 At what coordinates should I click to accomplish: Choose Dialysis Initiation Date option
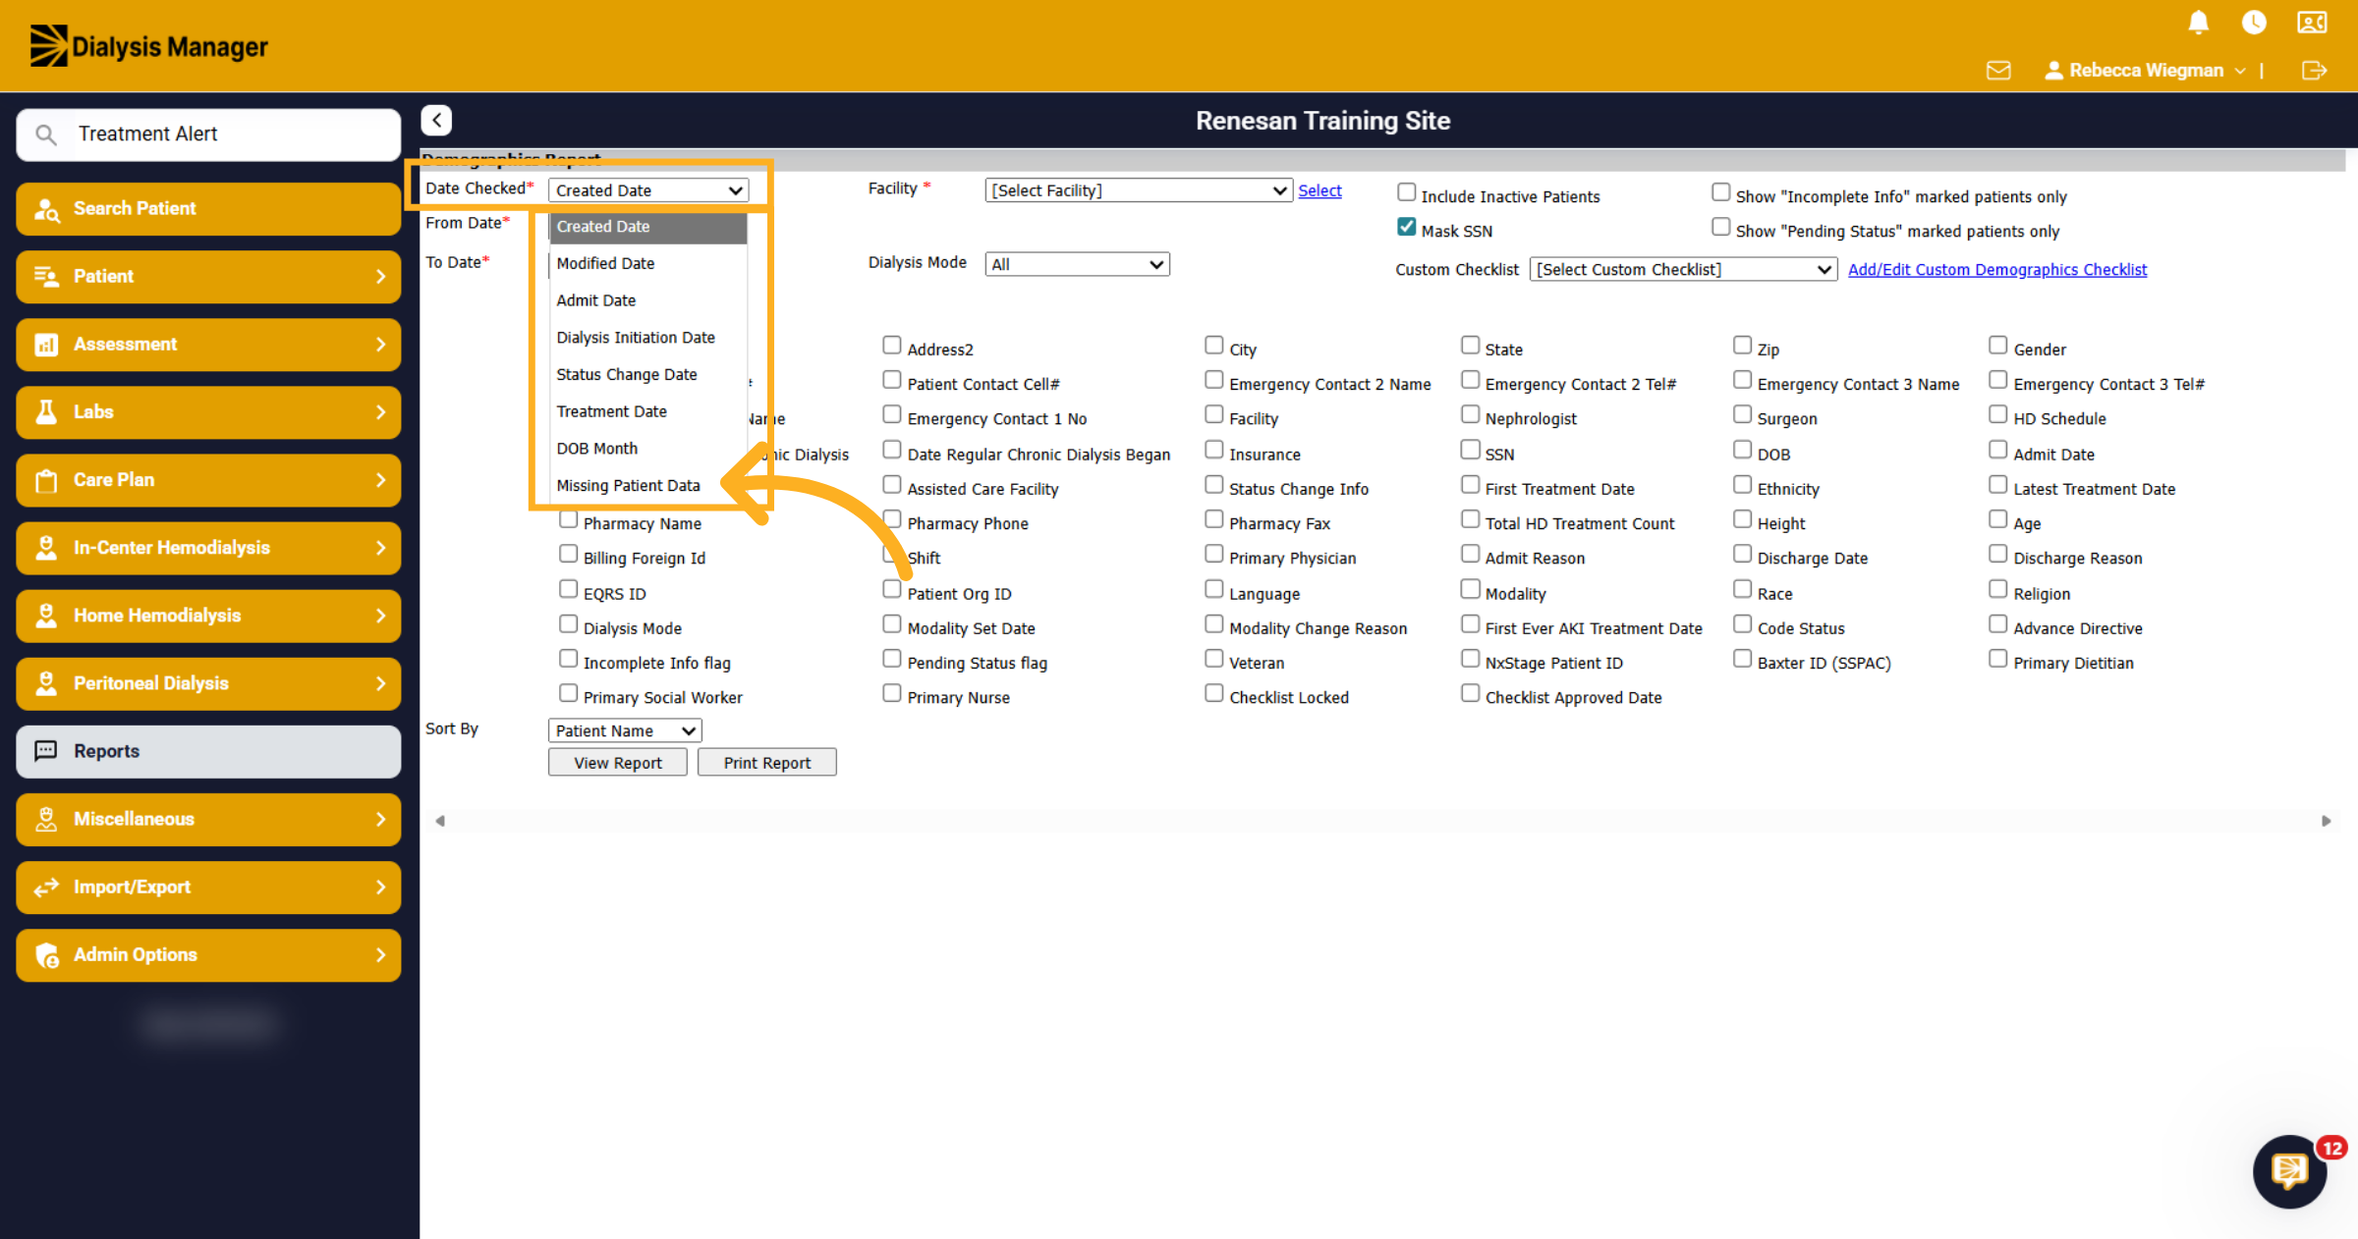636,338
